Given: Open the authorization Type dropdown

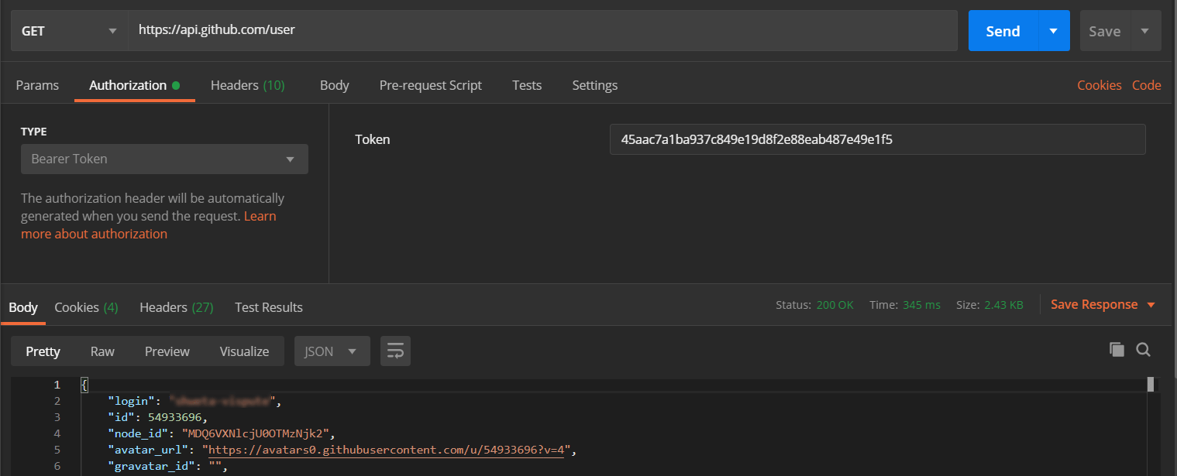Looking at the screenshot, I should click(164, 159).
